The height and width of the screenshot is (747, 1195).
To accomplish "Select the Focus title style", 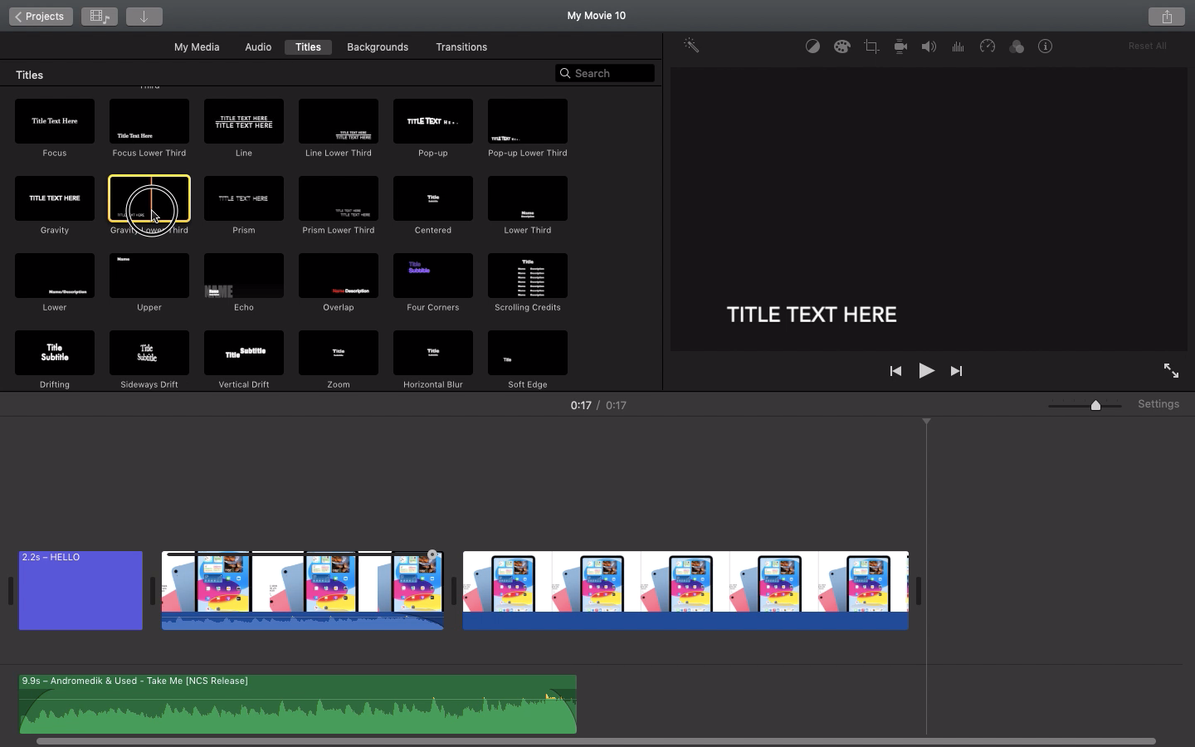I will point(55,121).
